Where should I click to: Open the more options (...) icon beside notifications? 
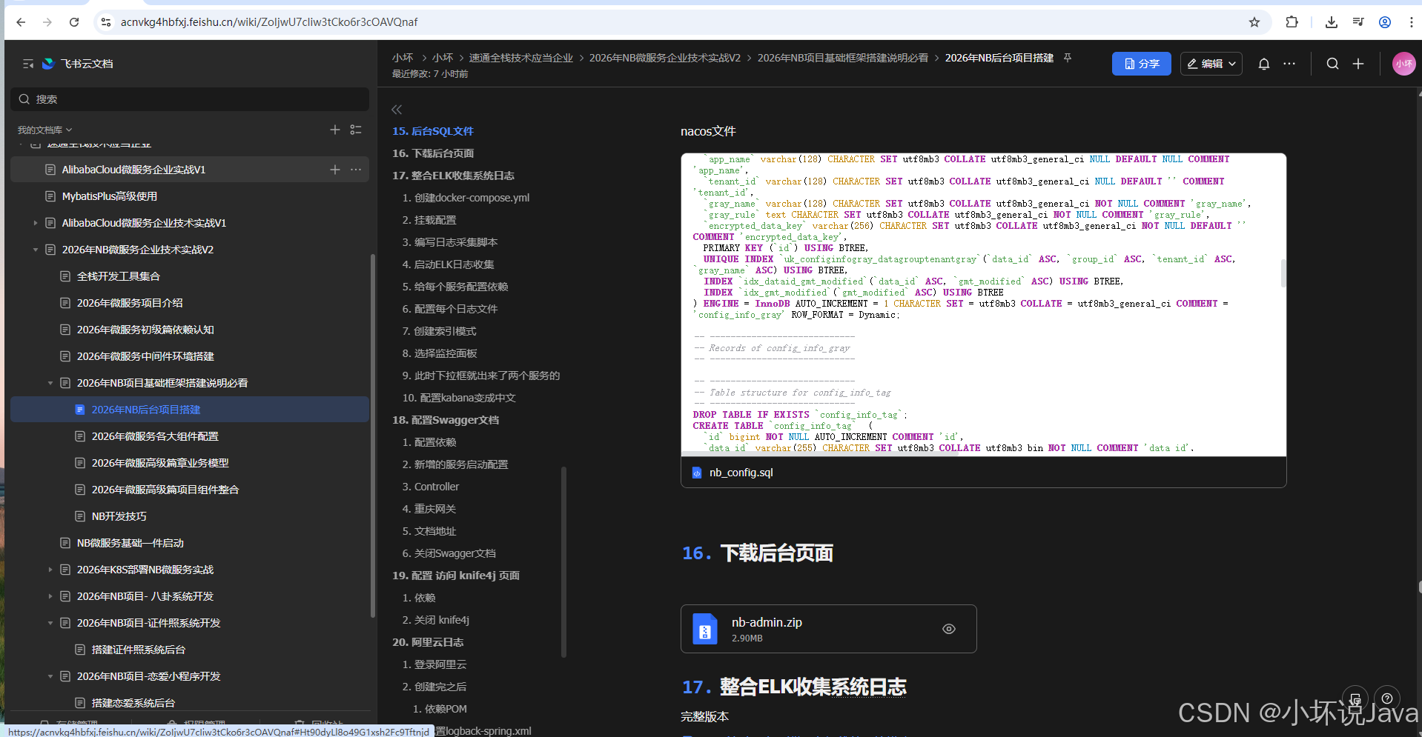1289,64
